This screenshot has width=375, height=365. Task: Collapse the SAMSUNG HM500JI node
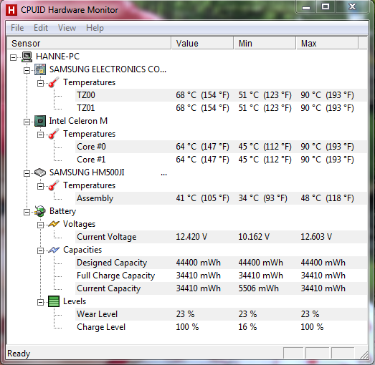coord(27,173)
